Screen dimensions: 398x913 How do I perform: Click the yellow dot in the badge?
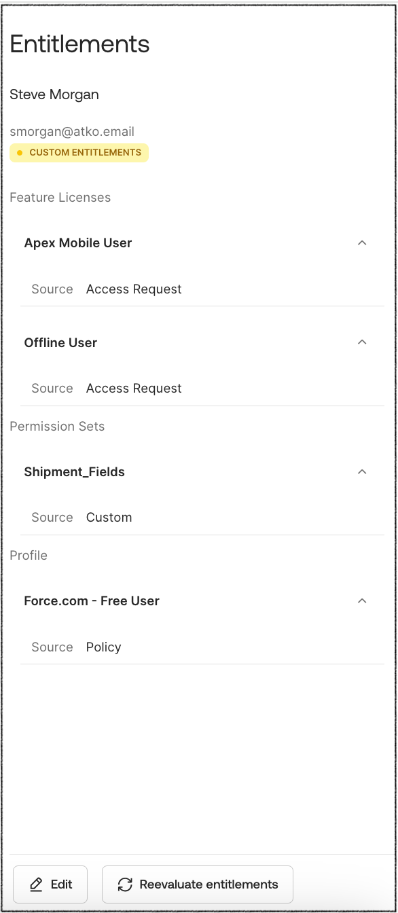(x=20, y=153)
